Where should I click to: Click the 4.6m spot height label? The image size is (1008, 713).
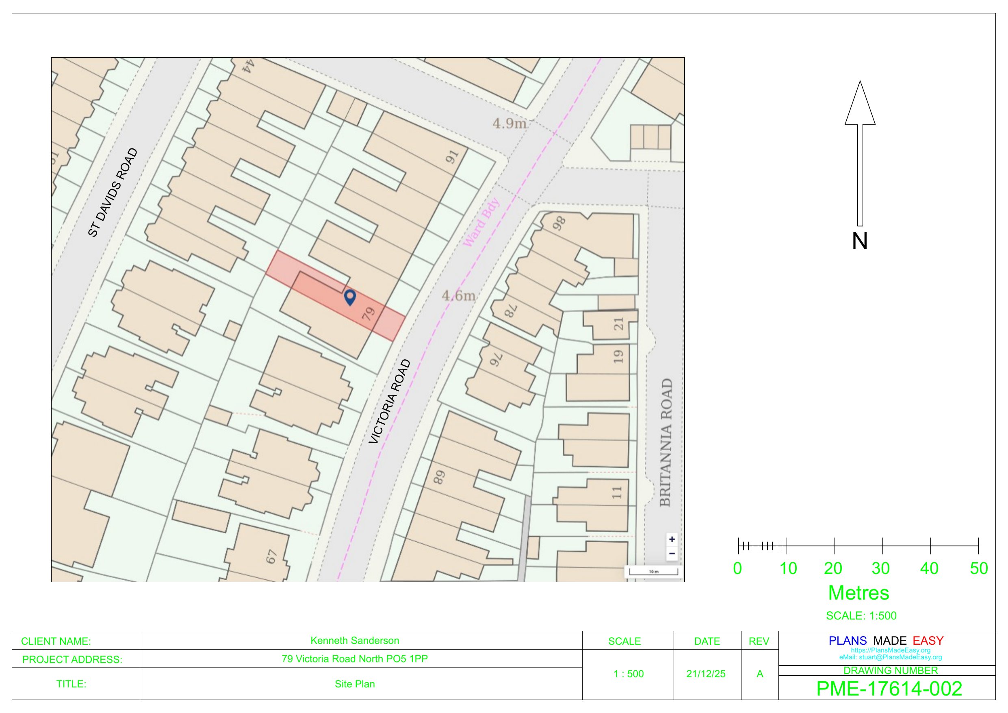coord(458,296)
